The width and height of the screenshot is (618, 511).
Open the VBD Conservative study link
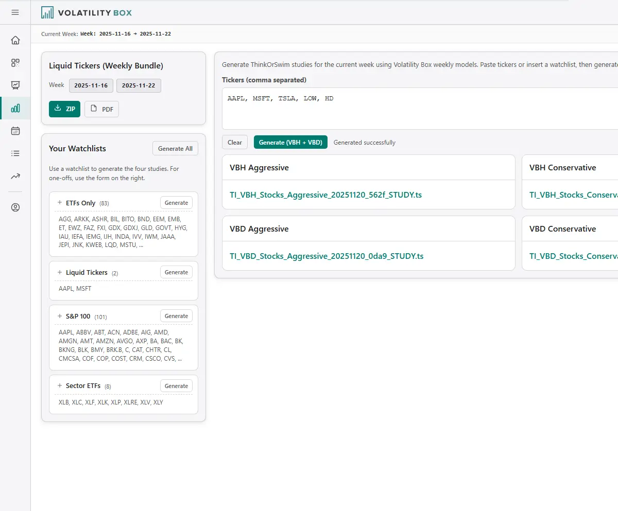tap(574, 256)
